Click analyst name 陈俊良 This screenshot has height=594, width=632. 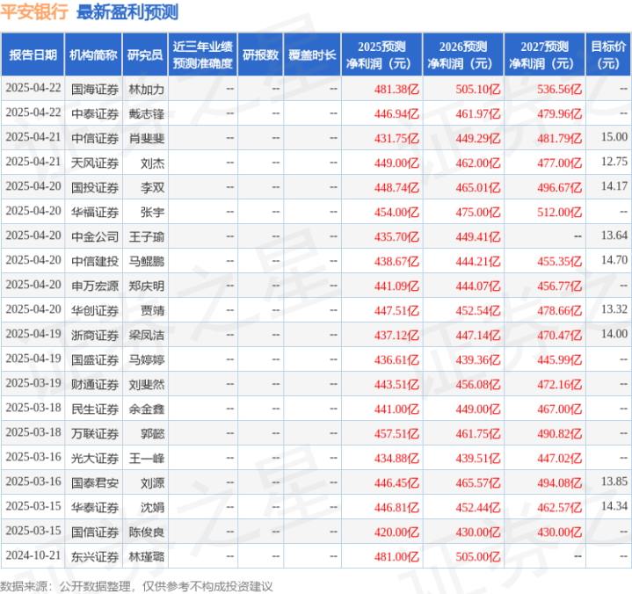click(x=146, y=532)
